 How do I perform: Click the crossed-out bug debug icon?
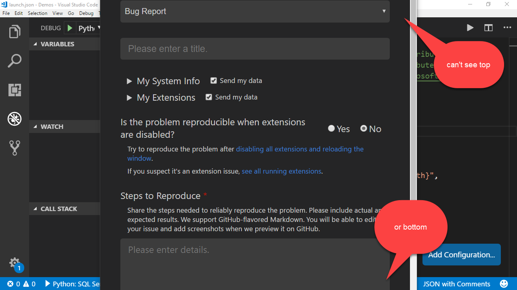(15, 119)
